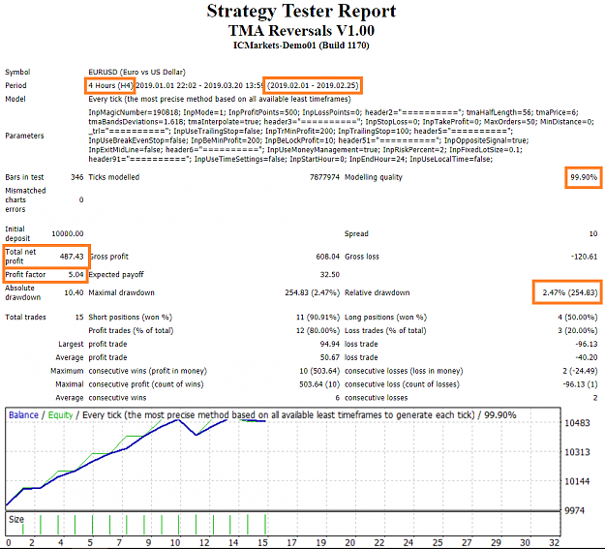Click the consecutive loss value '-96.13 (1)'
This screenshot has height=549, width=605.
pos(580,384)
